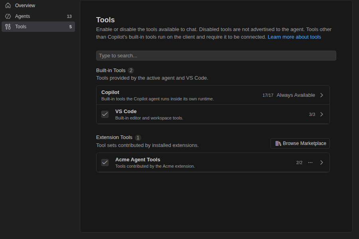This screenshot has height=239, width=359.
Task: Click the Tools wrench icon in sidebar
Action: (8, 27)
